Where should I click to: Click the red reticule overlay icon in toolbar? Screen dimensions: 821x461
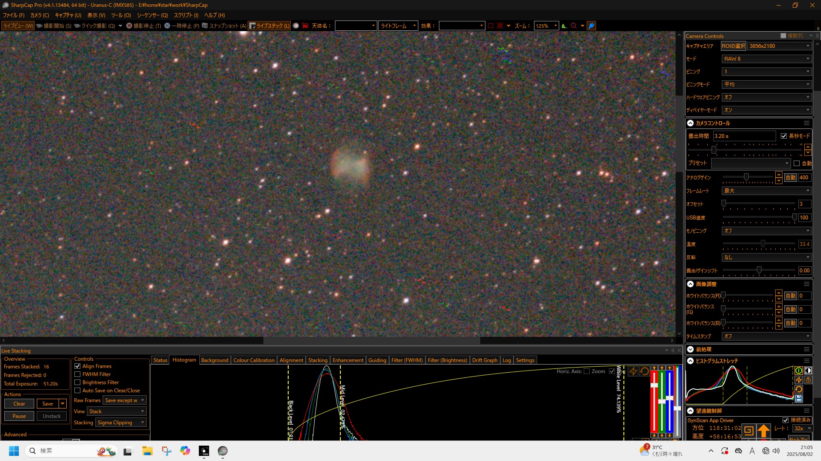pyautogui.click(x=500, y=26)
